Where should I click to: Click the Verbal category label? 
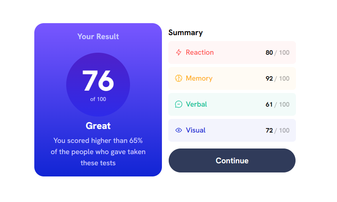click(x=196, y=104)
